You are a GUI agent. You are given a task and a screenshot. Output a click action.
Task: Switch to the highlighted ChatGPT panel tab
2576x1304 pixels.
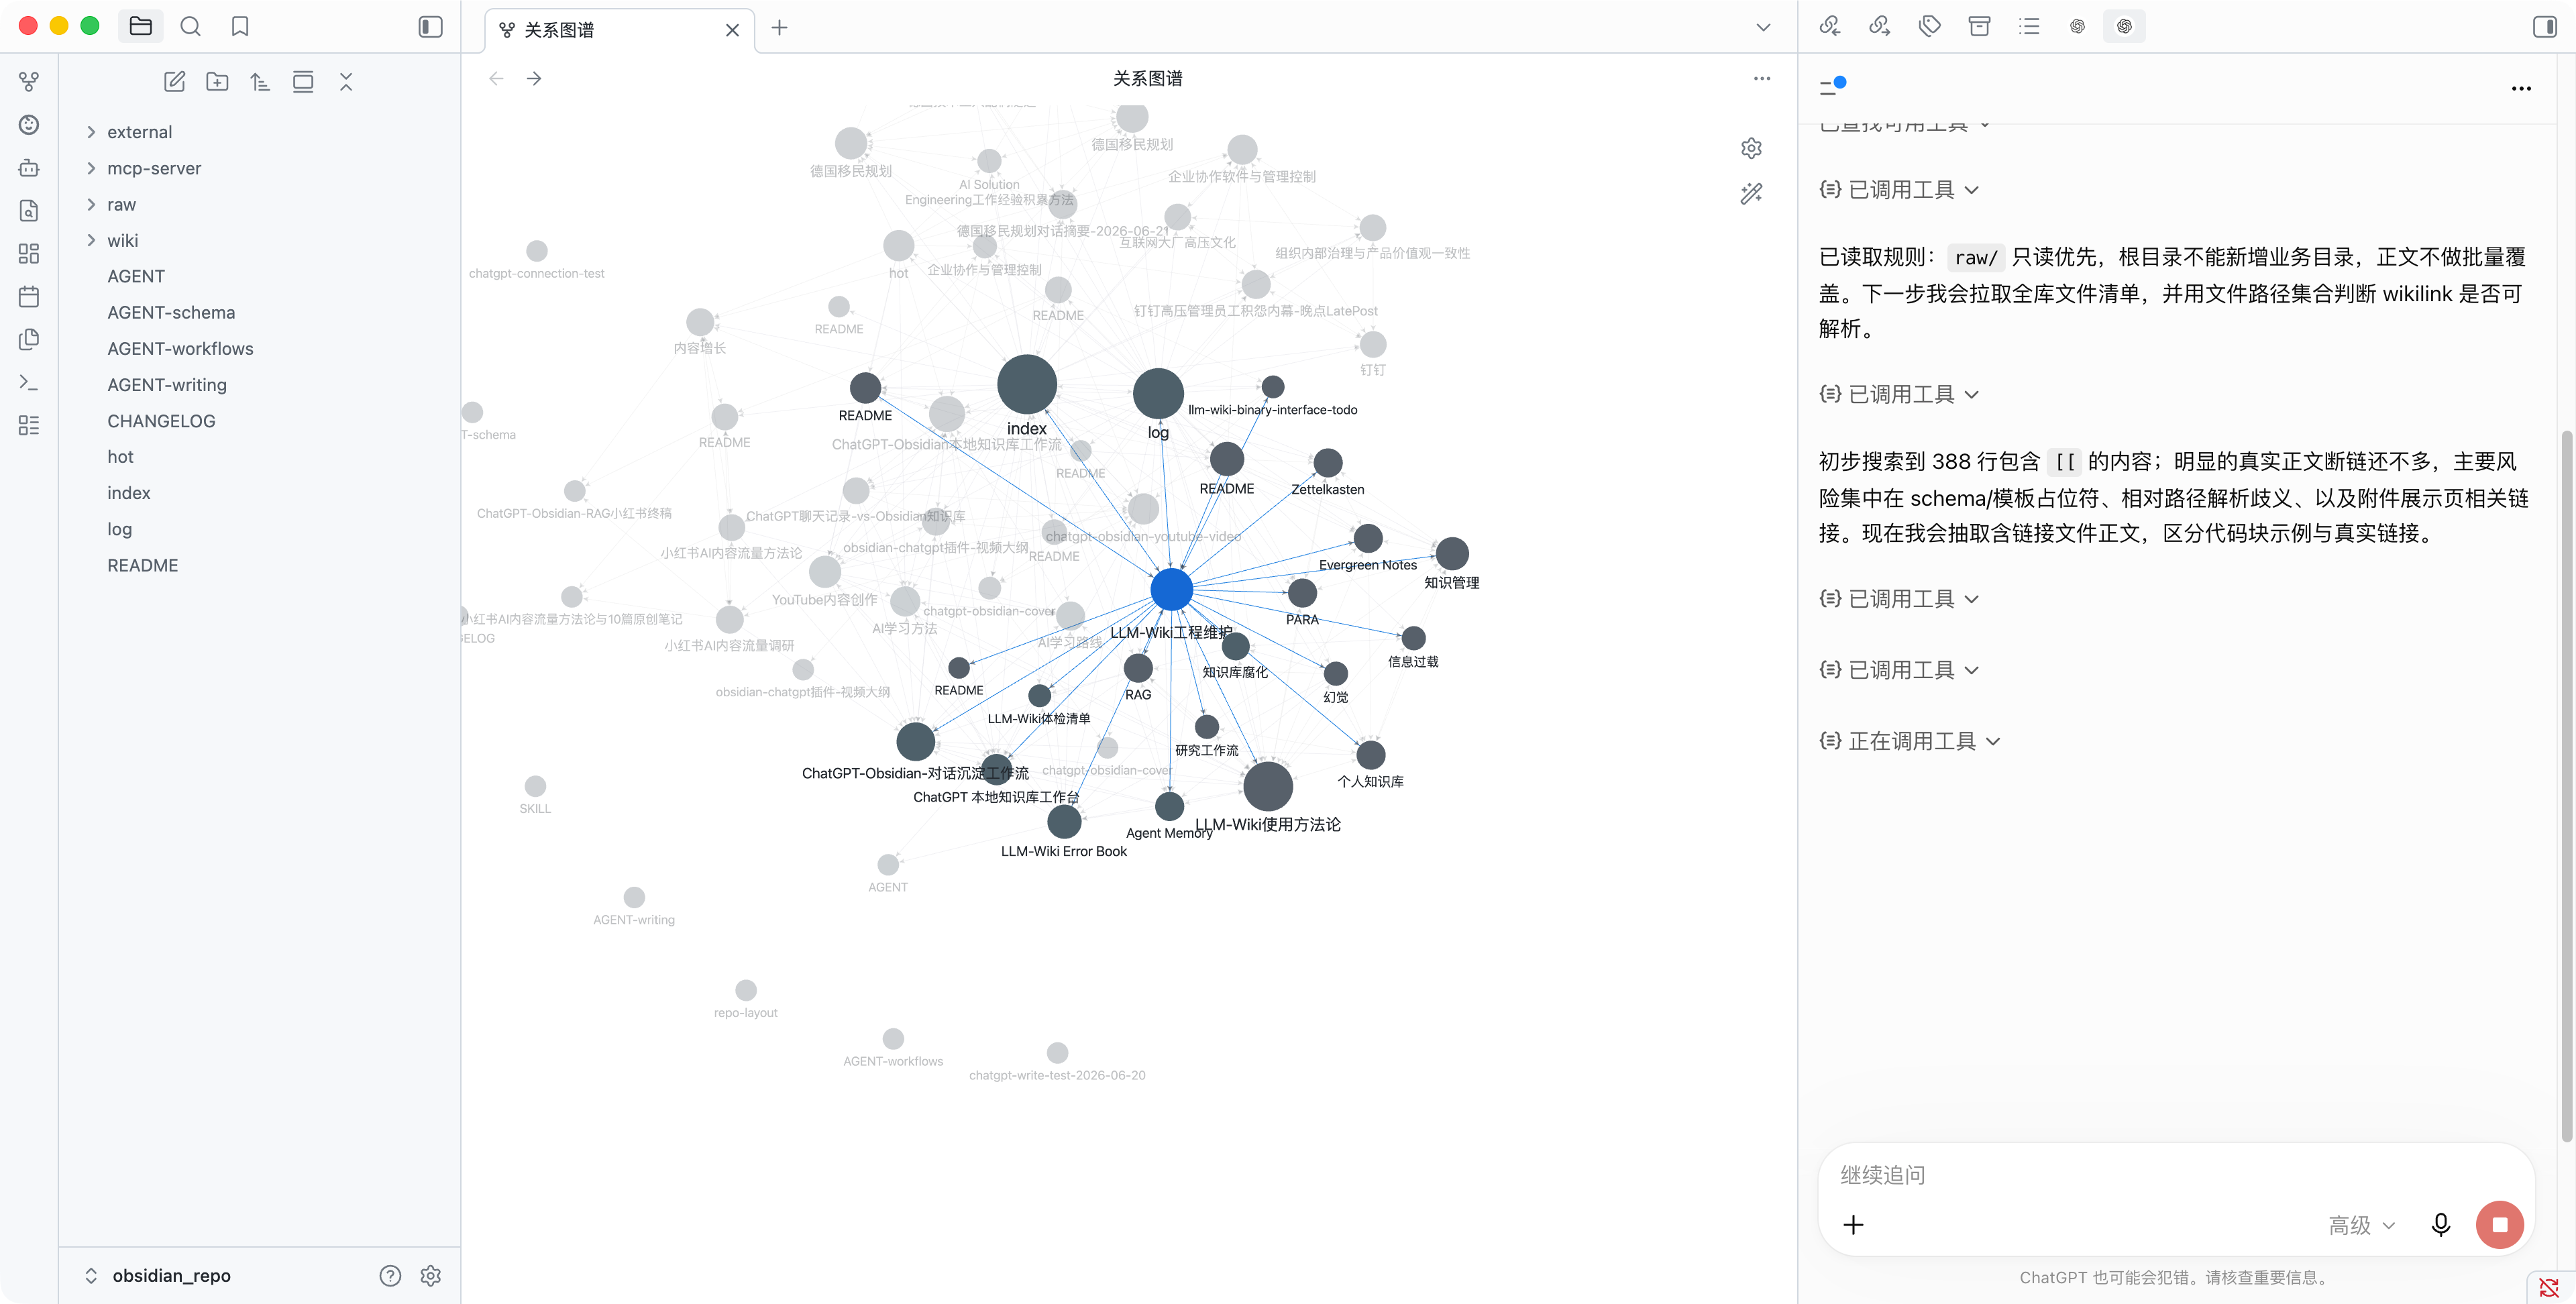click(2124, 27)
